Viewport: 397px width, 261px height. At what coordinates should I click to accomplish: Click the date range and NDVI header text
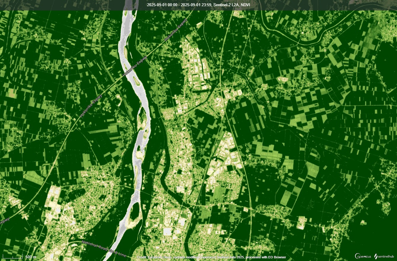(198, 5)
